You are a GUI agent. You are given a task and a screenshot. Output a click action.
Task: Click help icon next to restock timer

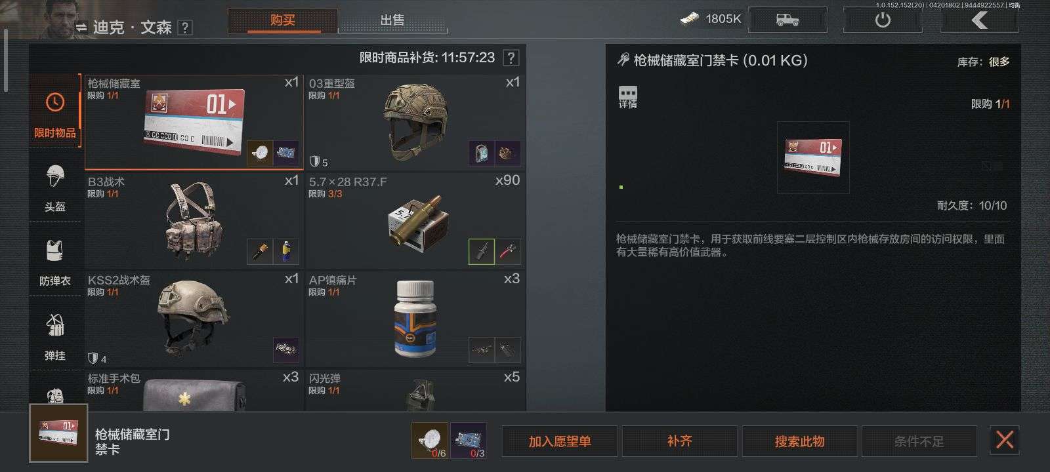pyautogui.click(x=511, y=58)
